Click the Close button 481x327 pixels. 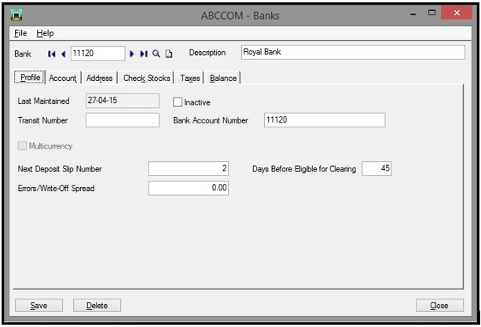point(439,305)
